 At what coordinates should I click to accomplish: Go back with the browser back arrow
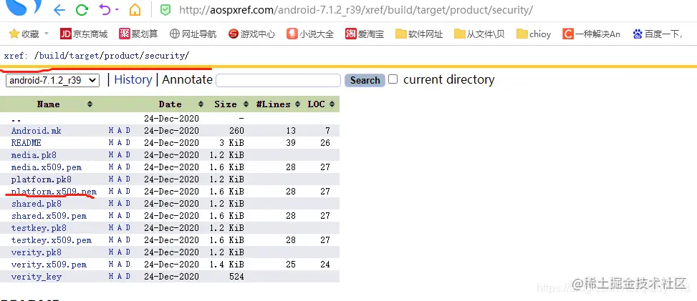(59, 10)
